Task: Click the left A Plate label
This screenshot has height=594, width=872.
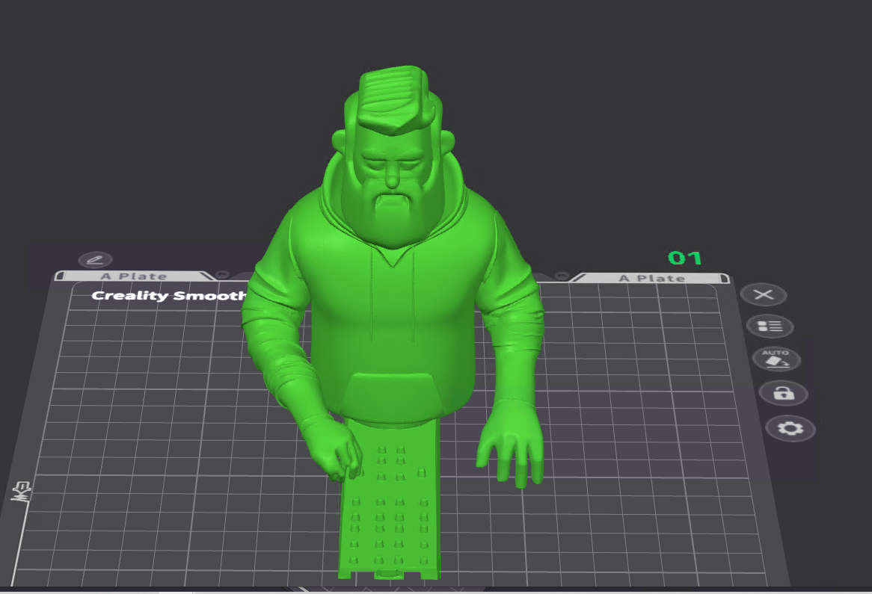Action: pos(133,276)
